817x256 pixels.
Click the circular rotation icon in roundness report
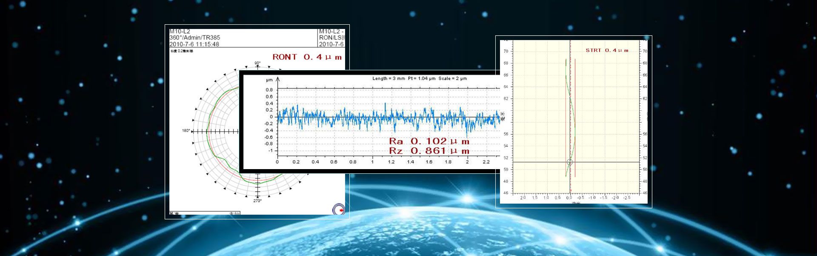(339, 209)
